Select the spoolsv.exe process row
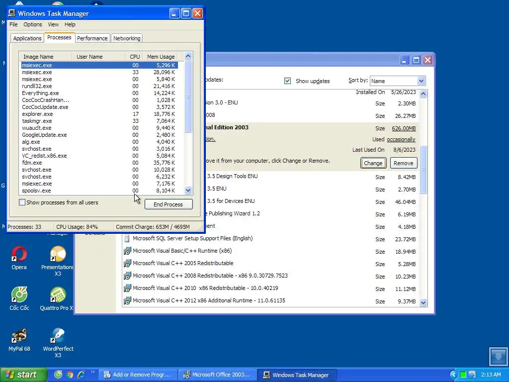The image size is (509, 382). point(99,191)
